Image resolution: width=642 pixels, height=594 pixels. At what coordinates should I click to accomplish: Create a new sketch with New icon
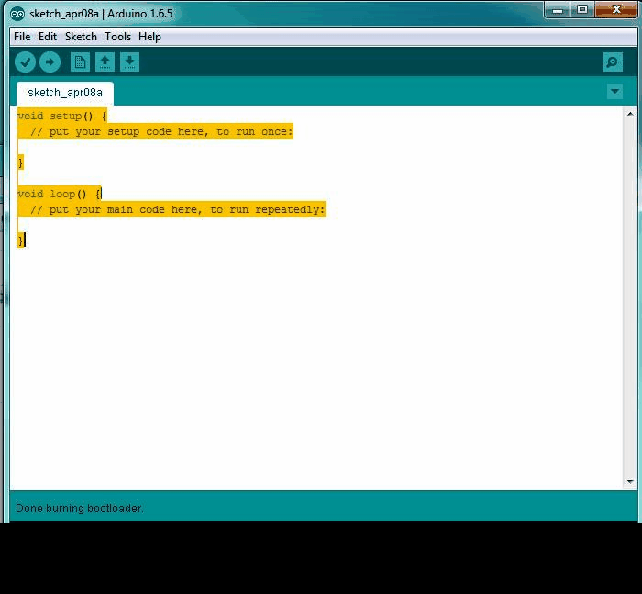80,62
